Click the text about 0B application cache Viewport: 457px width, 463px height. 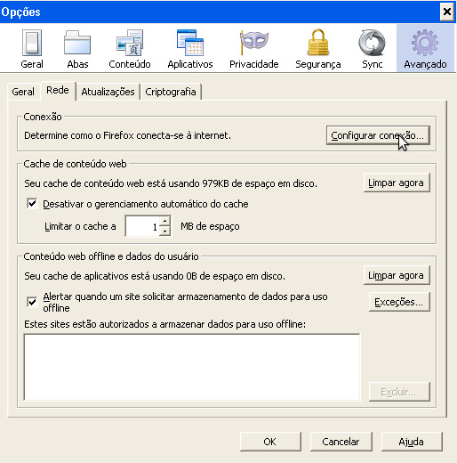click(155, 276)
